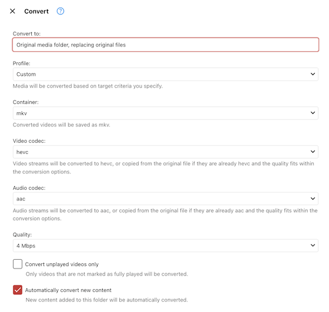The width and height of the screenshot is (329, 312).
Task: Open the Container dropdown showing mkv
Action: tap(166, 113)
